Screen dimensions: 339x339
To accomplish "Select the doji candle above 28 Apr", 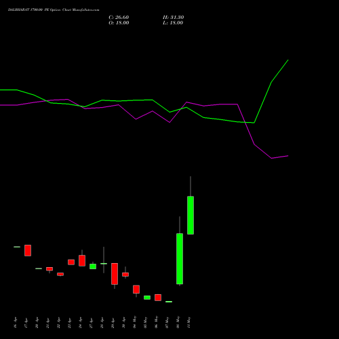I will click(104, 264).
